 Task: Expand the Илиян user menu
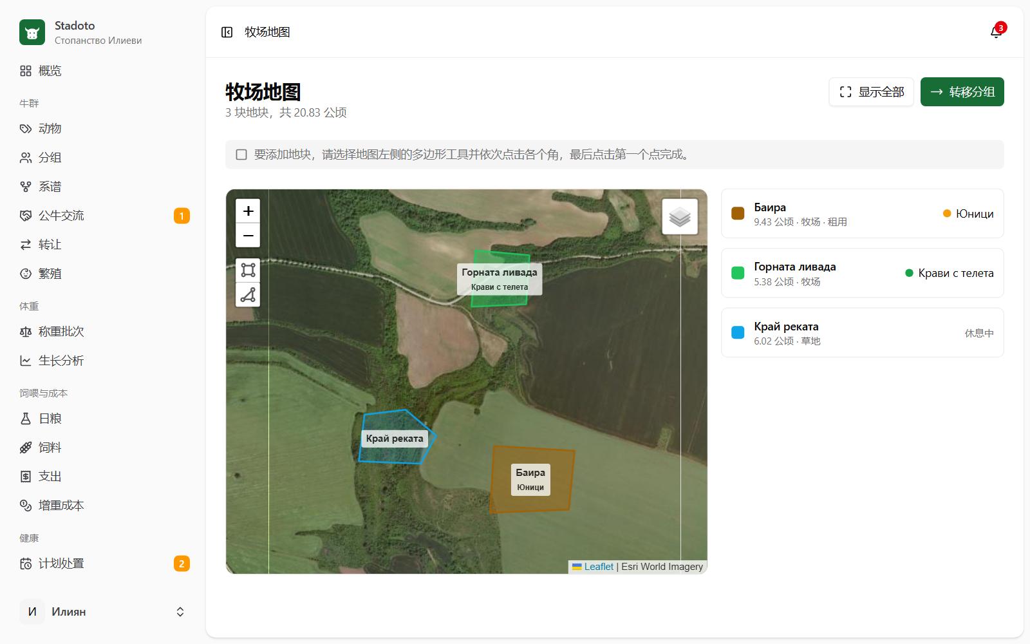pos(103,612)
